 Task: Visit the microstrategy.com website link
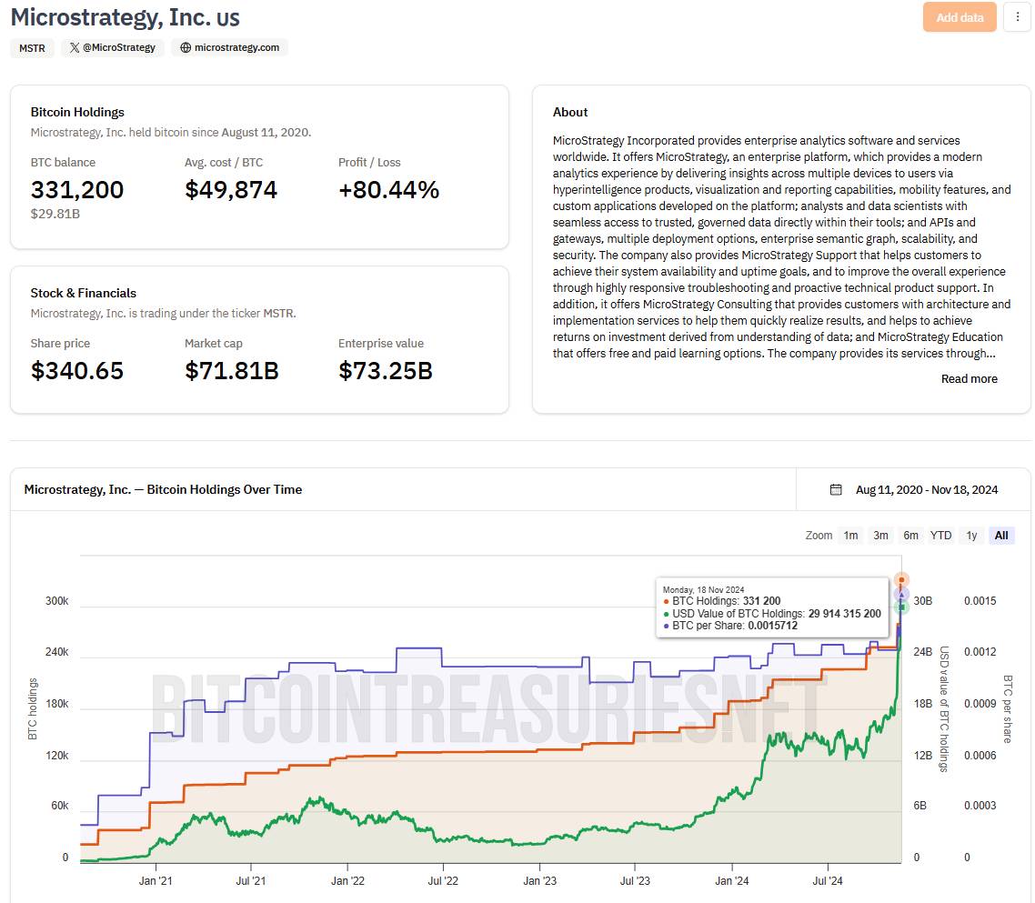point(229,47)
